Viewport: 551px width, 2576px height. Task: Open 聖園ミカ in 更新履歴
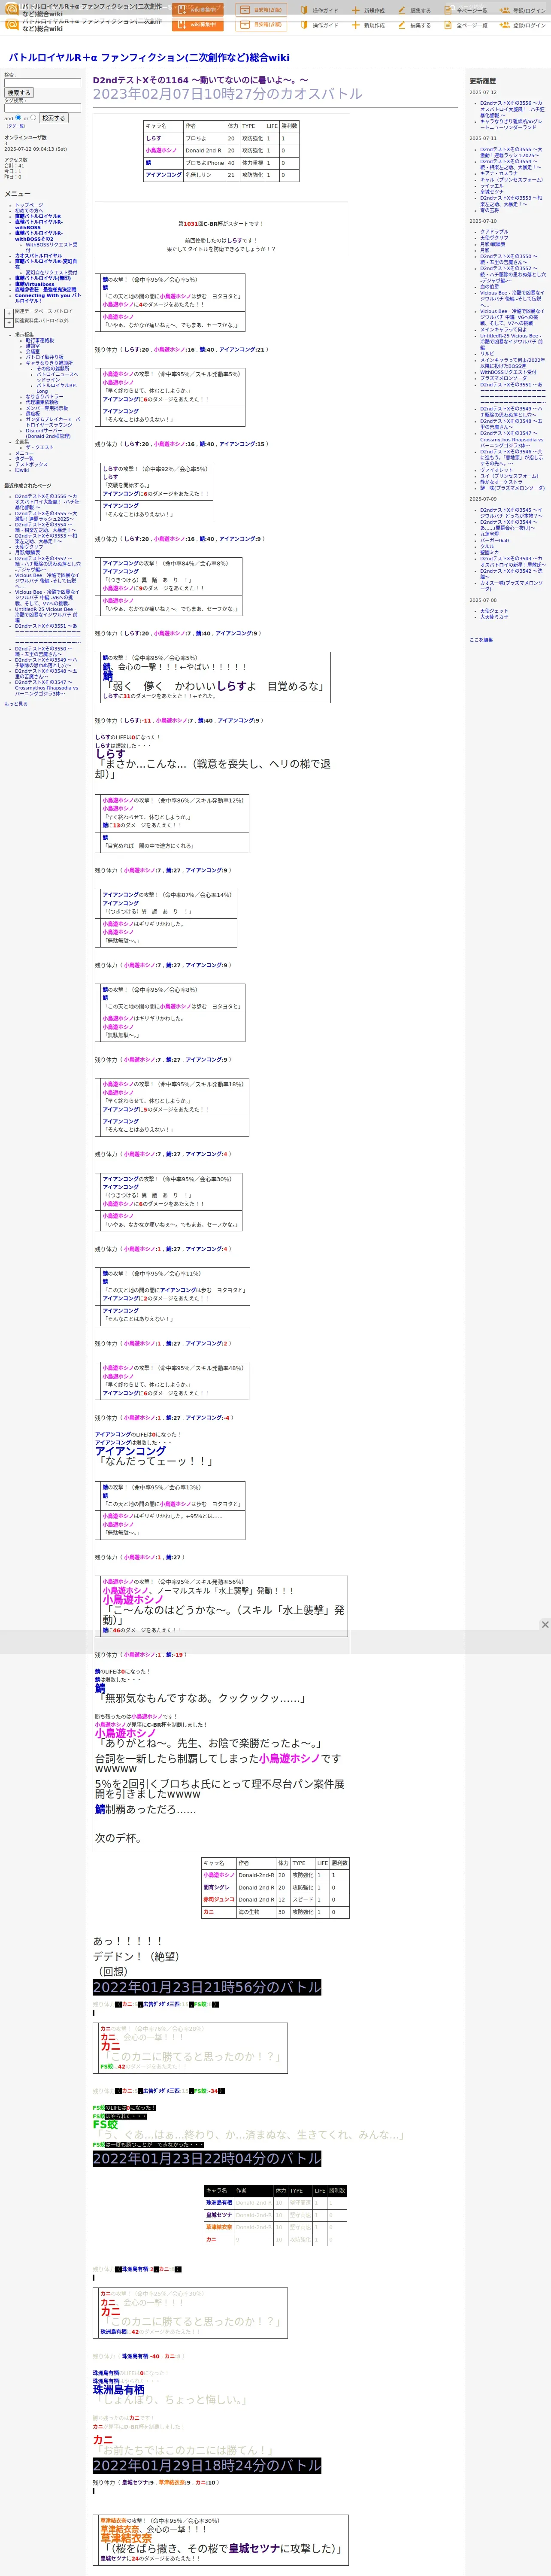489,552
